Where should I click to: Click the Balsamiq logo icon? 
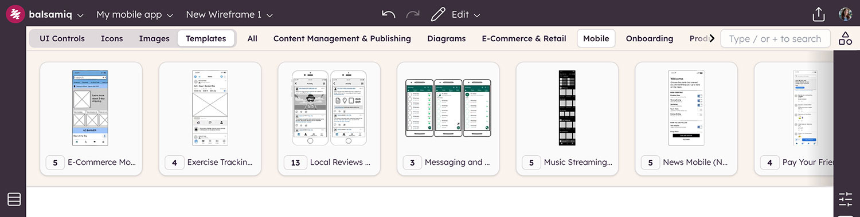pyautogui.click(x=15, y=14)
